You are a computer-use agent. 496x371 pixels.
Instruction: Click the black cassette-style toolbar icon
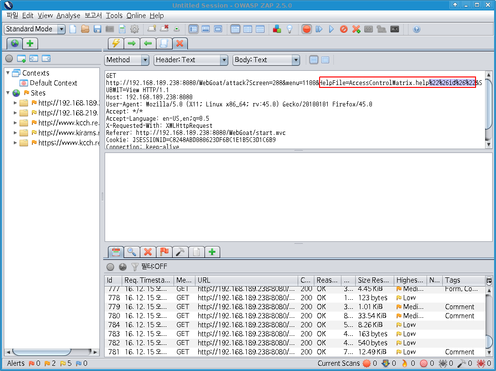point(395,29)
